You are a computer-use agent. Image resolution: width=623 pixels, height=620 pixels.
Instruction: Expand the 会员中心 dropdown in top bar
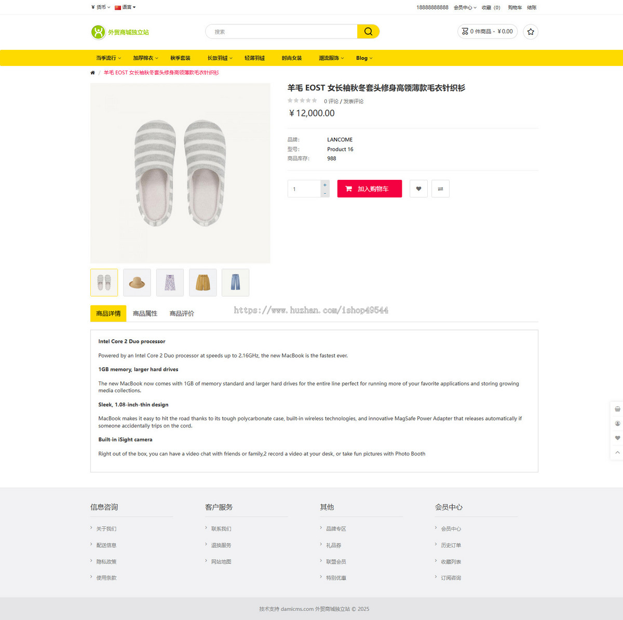point(465,7)
